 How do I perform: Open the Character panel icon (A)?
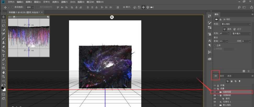pyautogui.click(x=210, y=41)
